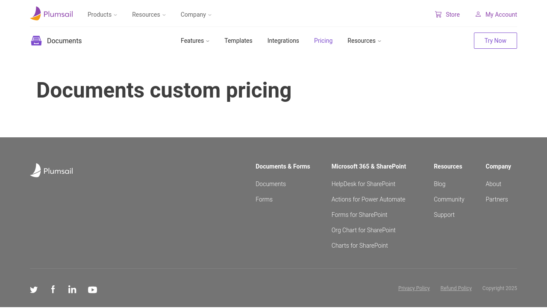
Task: Go to the Templates menu item
Action: click(x=238, y=41)
